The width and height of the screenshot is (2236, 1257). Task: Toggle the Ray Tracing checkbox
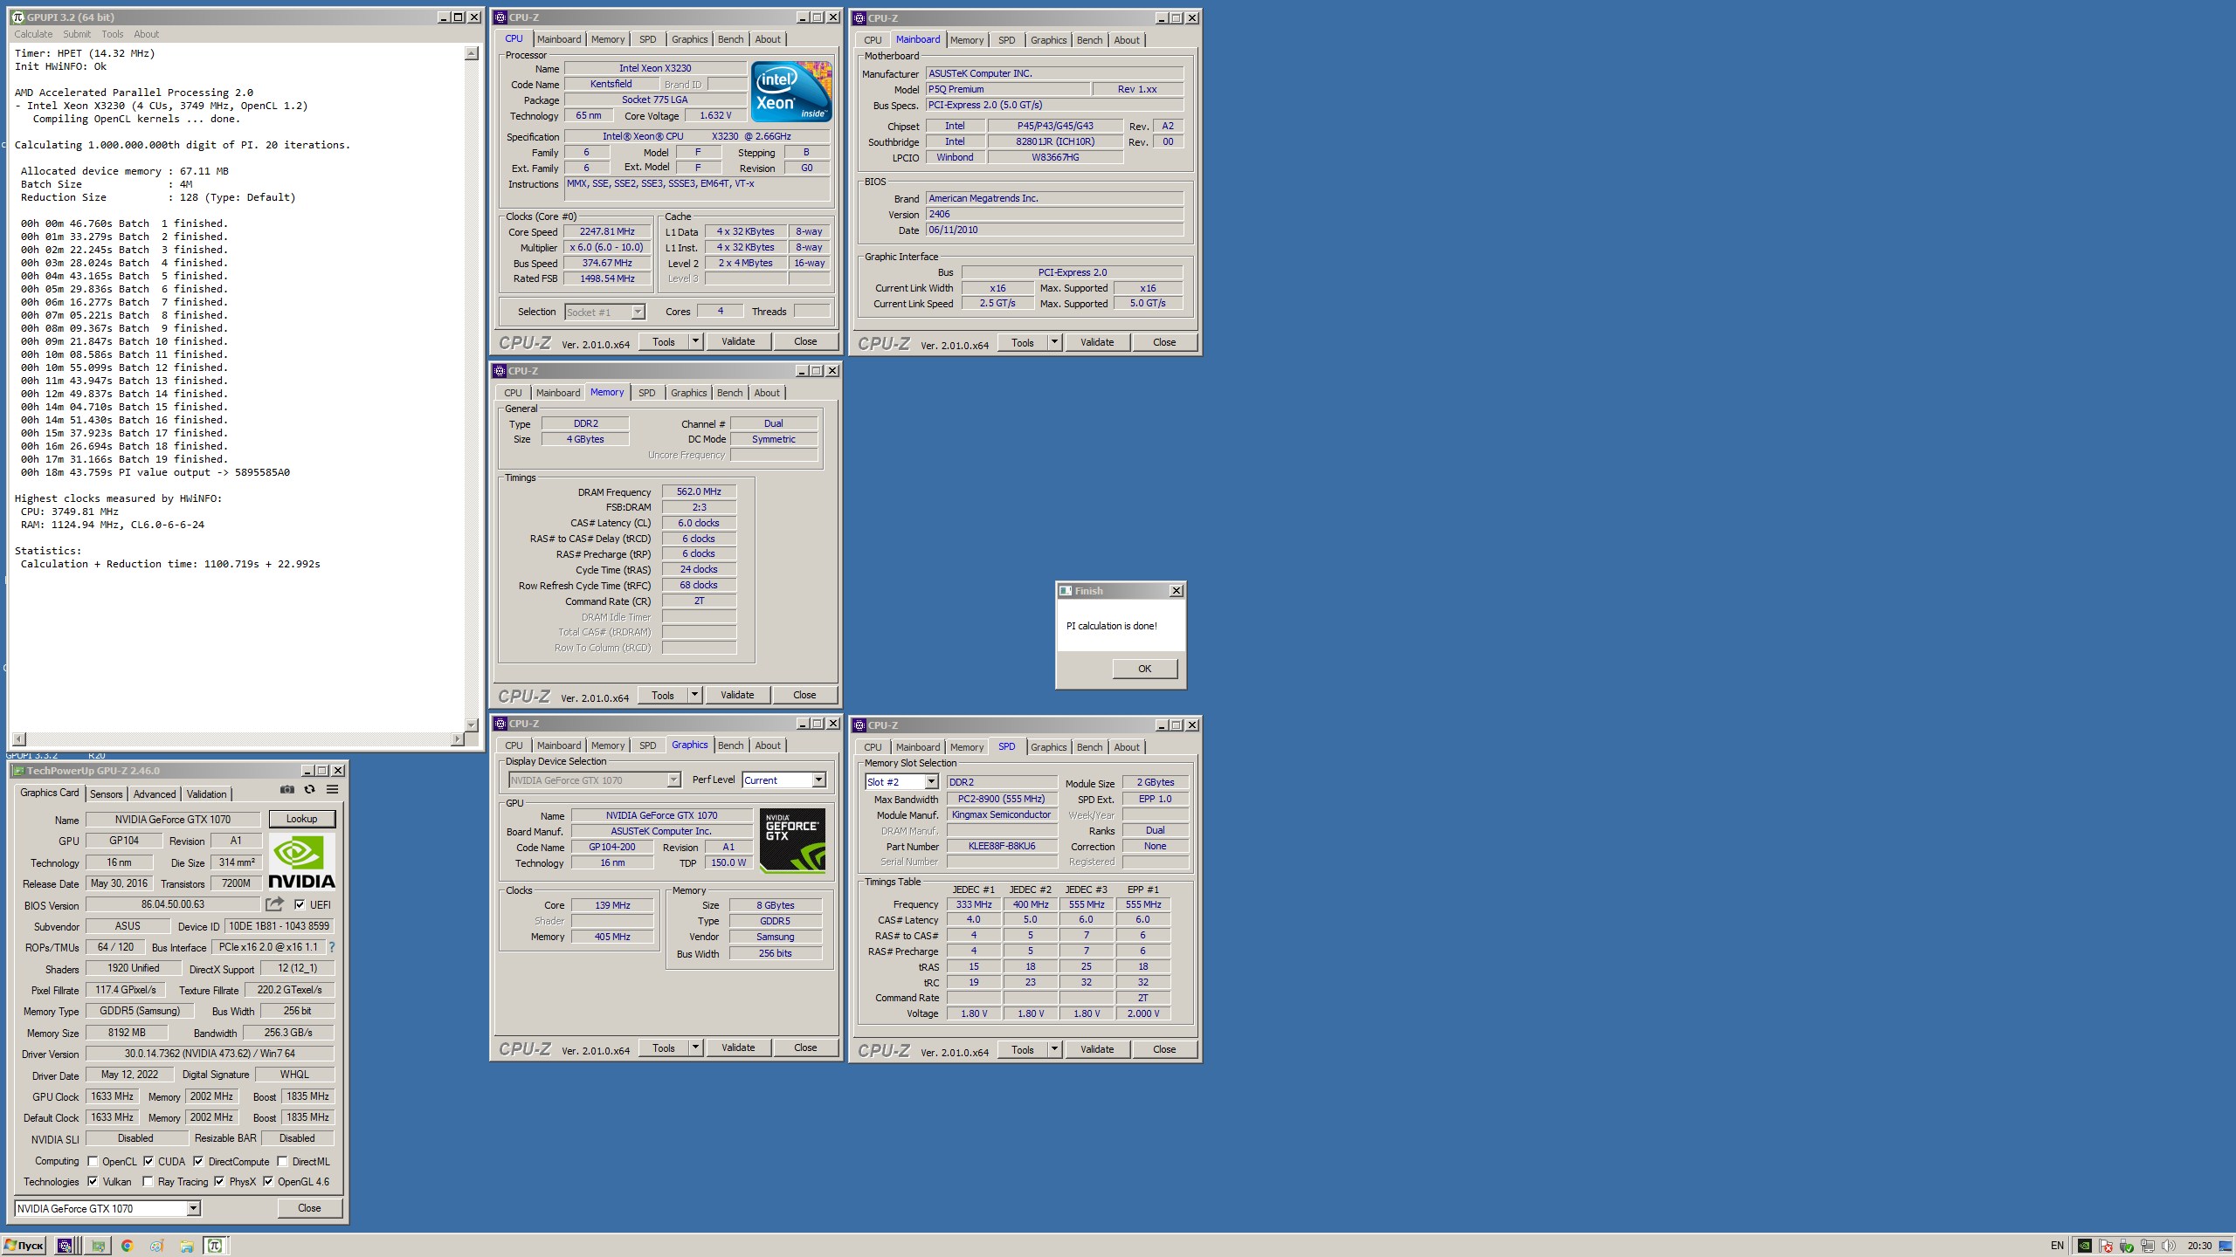pyautogui.click(x=148, y=1181)
